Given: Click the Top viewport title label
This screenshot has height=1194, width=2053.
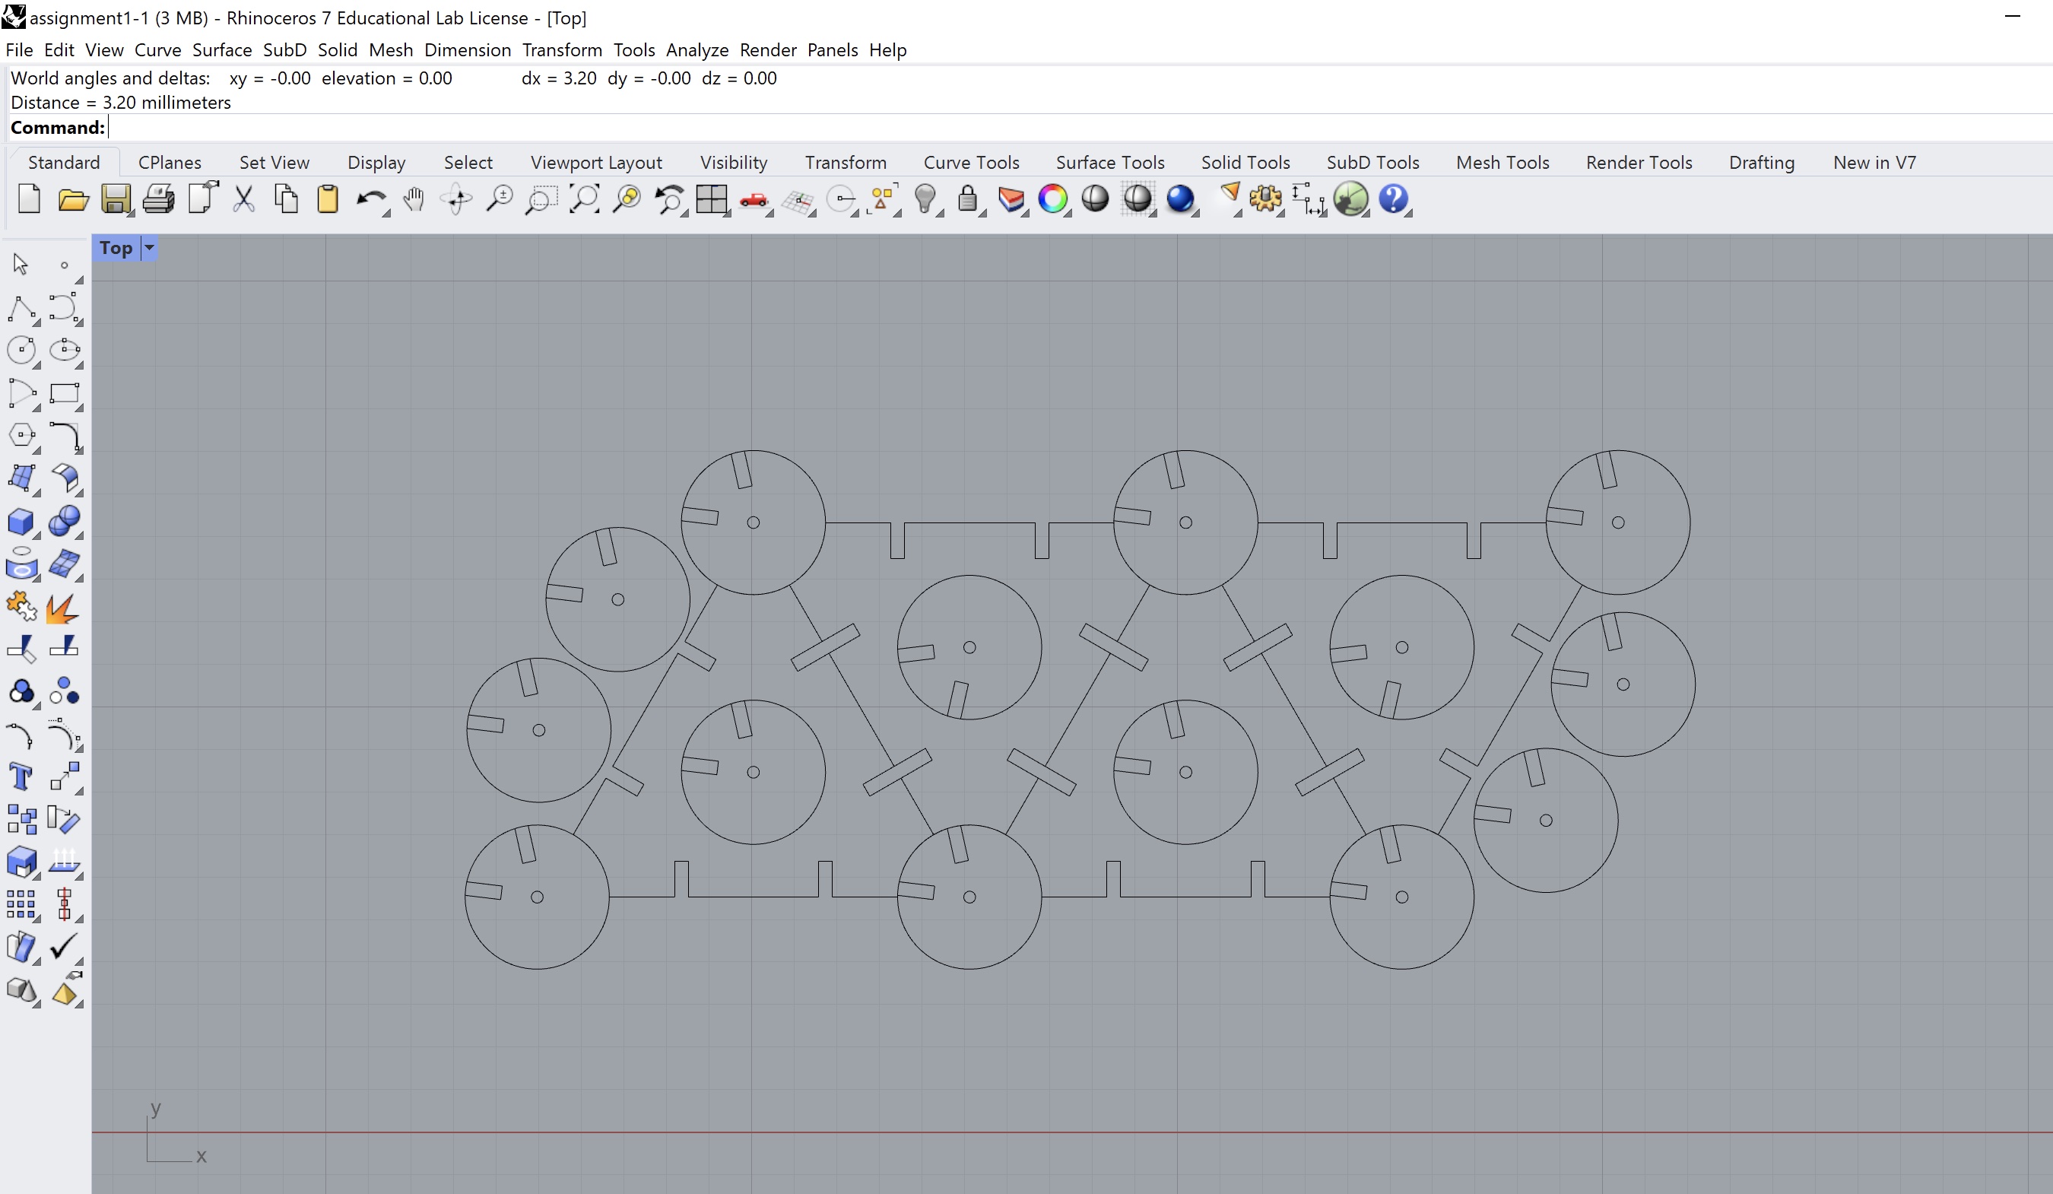Looking at the screenshot, I should (116, 248).
